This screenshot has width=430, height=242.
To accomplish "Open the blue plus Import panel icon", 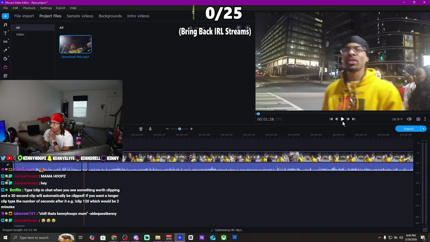I will (5, 16).
